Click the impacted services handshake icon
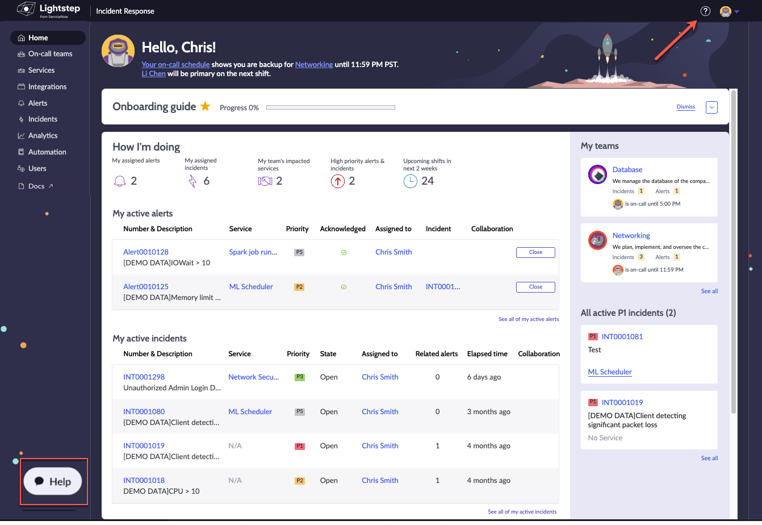The height and width of the screenshot is (525, 762). point(265,181)
